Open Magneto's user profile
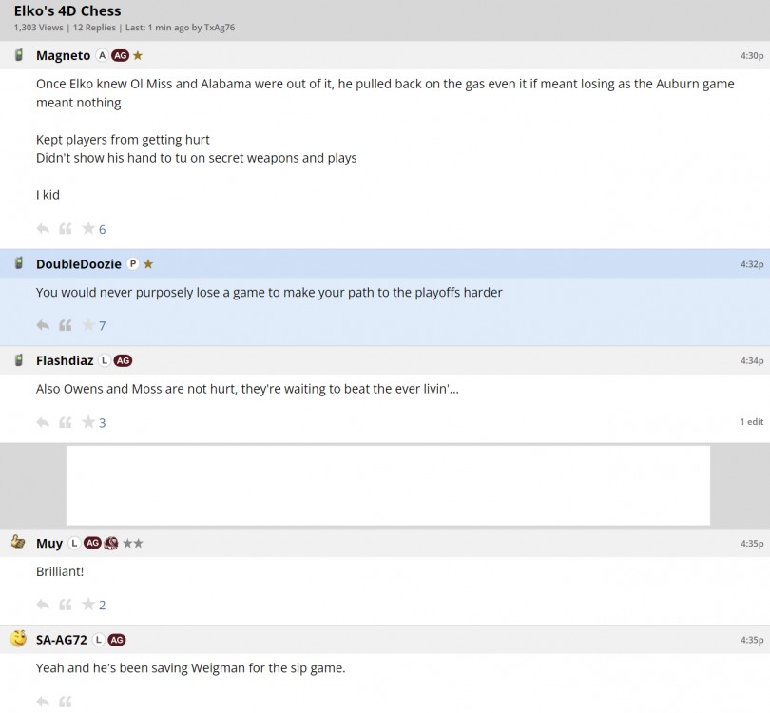Screen dimensions: 770x713 63,55
